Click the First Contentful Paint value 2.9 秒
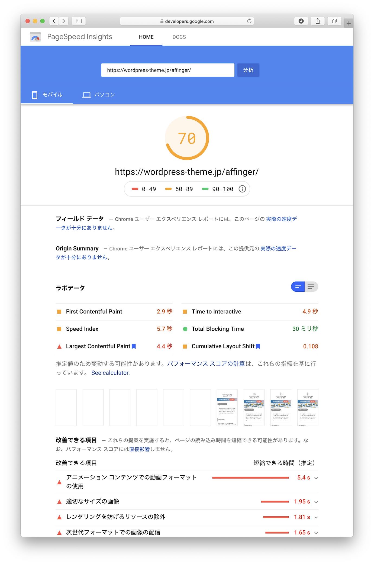Screen dimensions: 374x564 click(x=165, y=311)
